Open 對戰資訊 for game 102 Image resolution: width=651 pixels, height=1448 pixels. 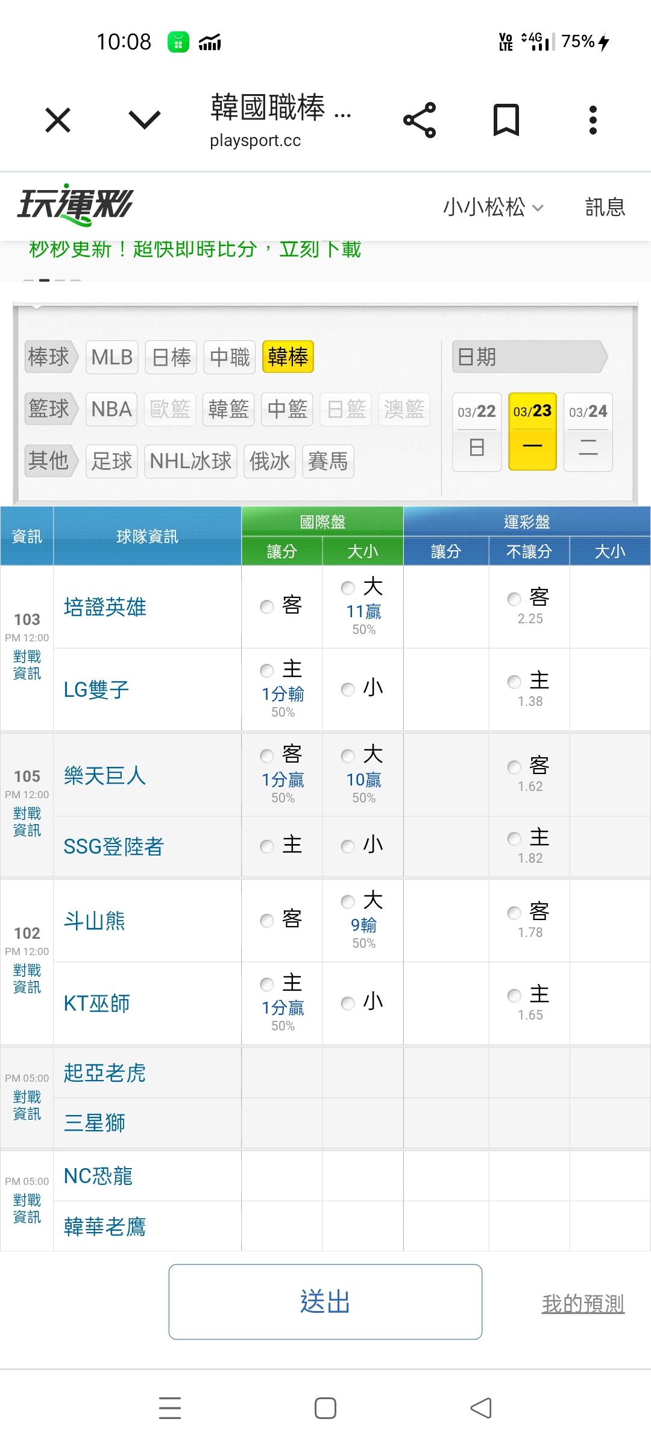[27, 979]
